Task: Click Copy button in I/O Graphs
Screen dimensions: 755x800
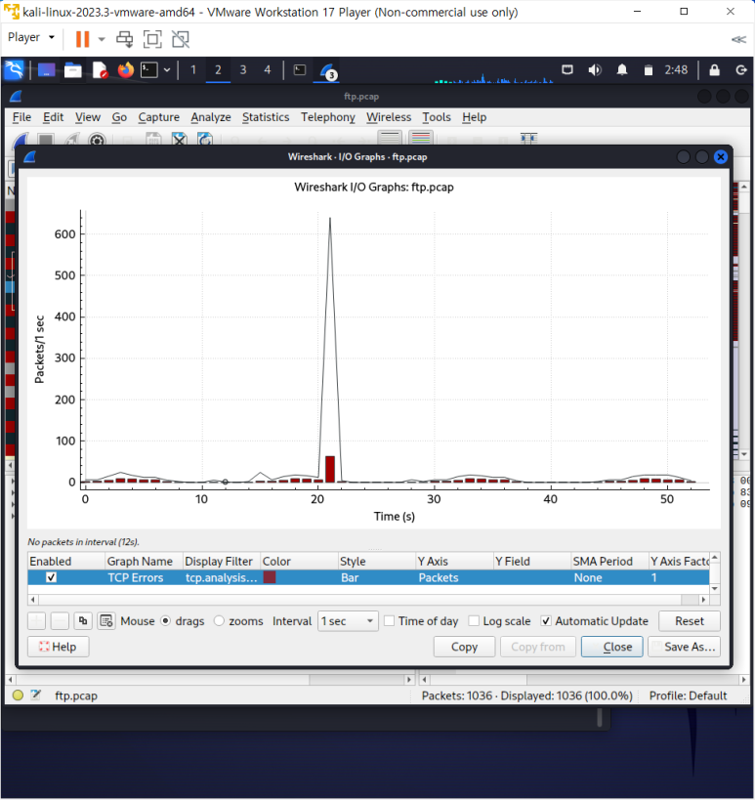Action: [464, 647]
